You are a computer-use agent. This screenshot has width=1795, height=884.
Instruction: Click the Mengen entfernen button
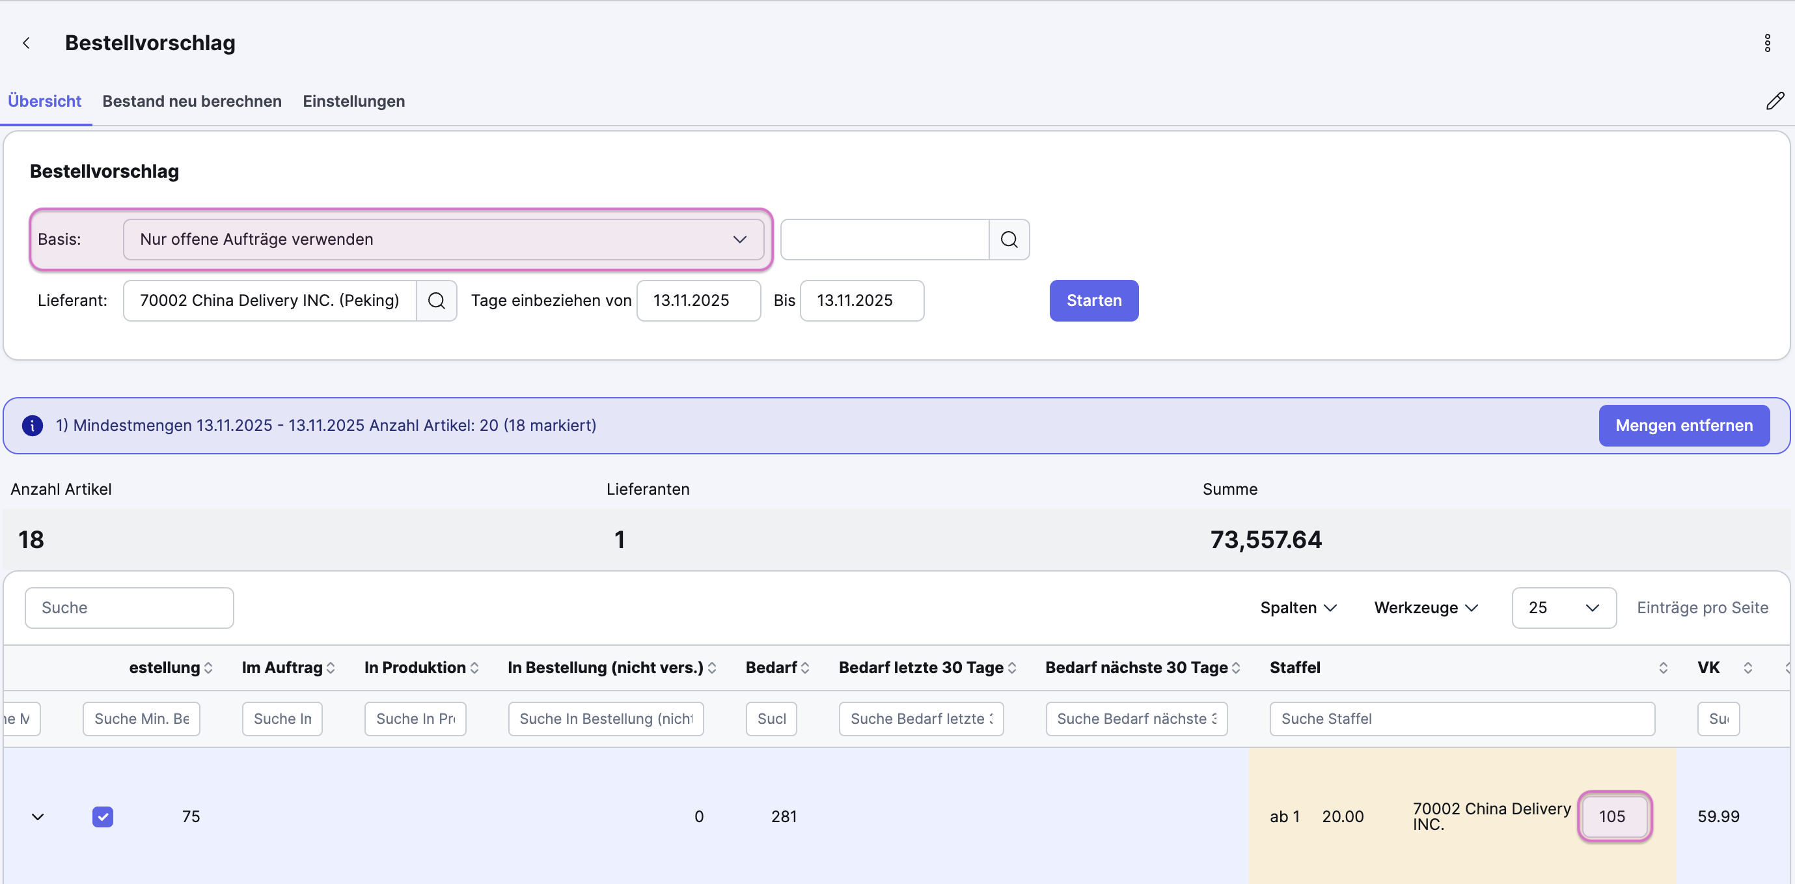pyautogui.click(x=1684, y=425)
